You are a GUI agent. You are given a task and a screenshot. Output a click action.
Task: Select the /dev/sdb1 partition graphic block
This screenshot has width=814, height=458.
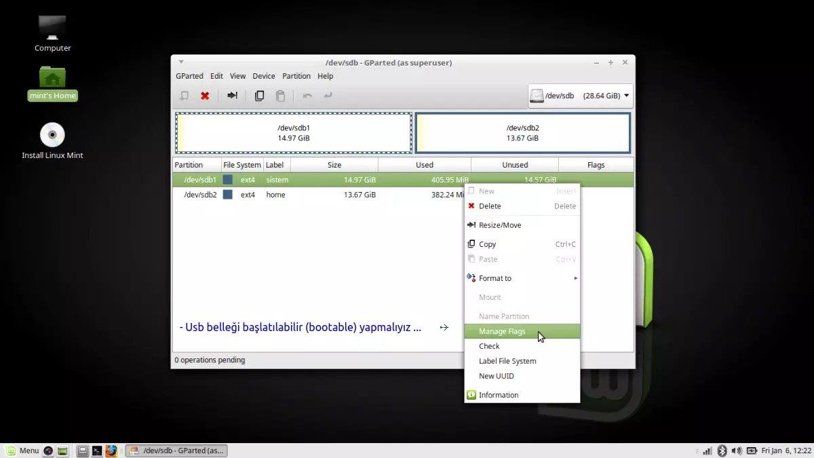pos(293,132)
